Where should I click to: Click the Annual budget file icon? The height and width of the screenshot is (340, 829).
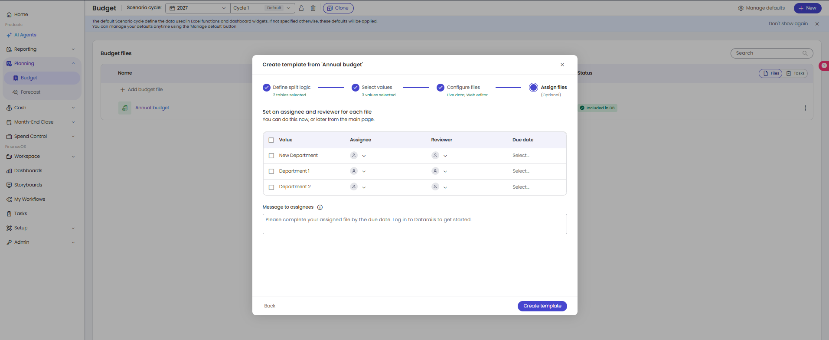coord(125,108)
